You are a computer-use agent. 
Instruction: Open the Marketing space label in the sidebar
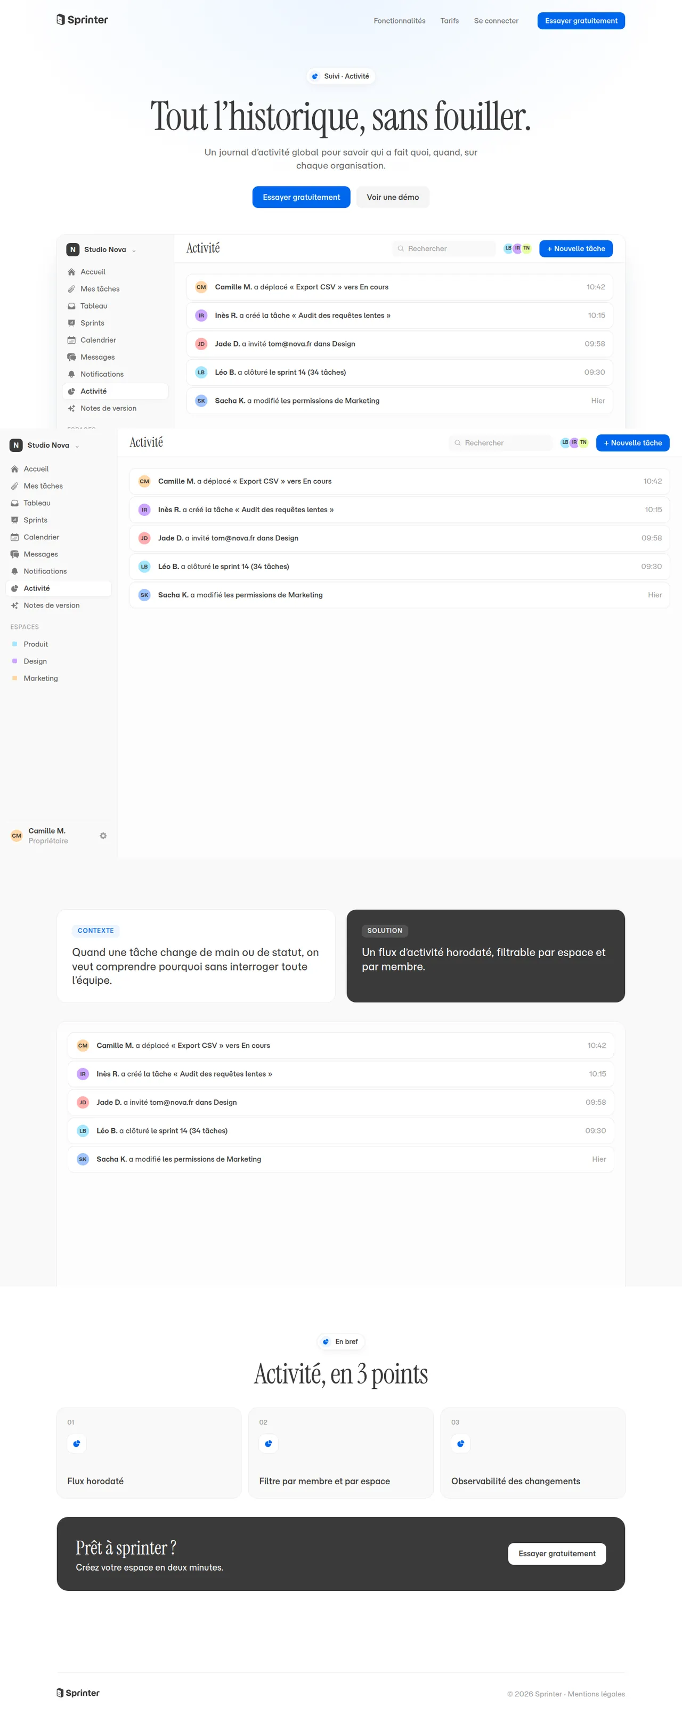pyautogui.click(x=40, y=678)
